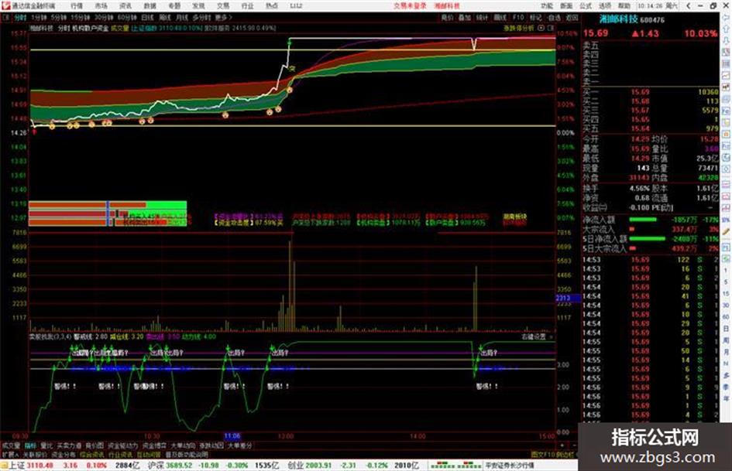The image size is (732, 471).
Task: Select the 成交量 indicator tab
Action: tap(11, 445)
